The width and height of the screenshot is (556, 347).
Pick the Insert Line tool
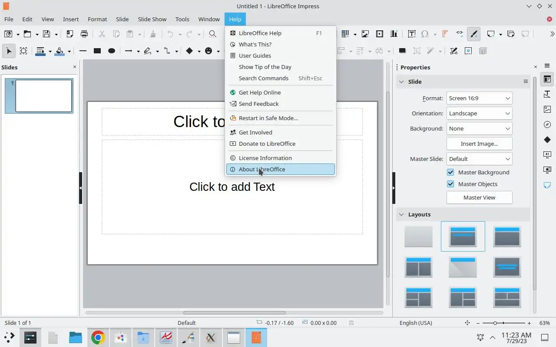coord(83,51)
